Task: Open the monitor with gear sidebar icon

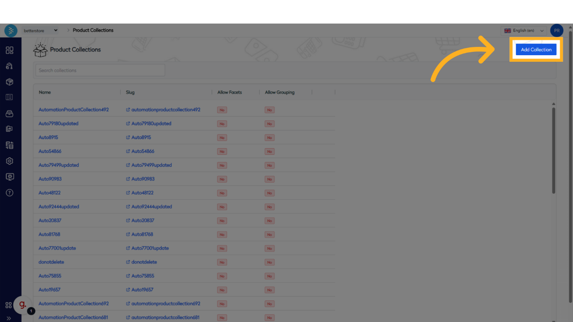Action: coord(10,177)
